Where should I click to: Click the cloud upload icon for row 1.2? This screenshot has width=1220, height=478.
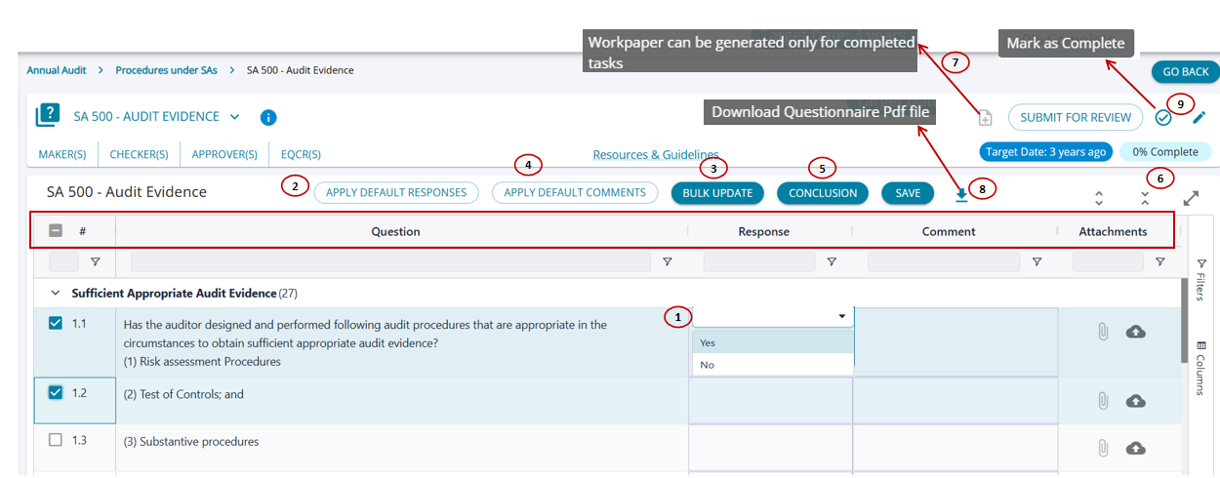[x=1135, y=401]
